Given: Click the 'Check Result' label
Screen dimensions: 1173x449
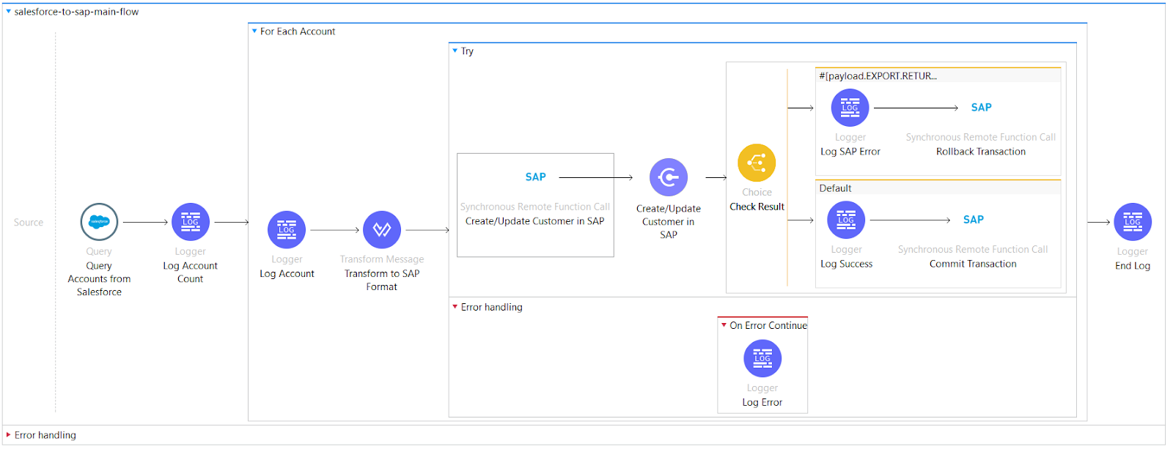Looking at the screenshot, I should 757,207.
